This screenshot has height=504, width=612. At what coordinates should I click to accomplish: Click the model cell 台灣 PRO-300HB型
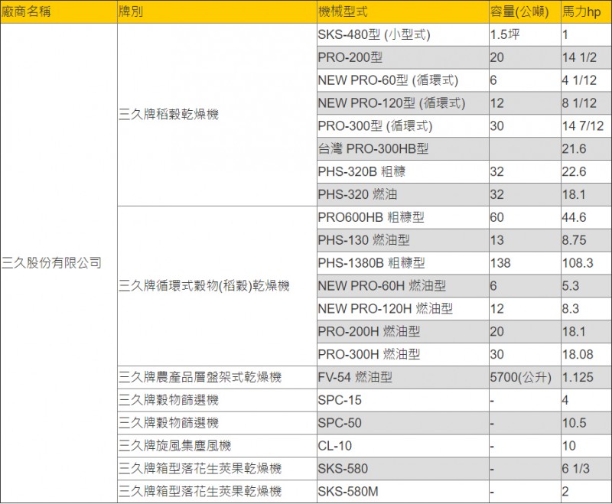403,149
